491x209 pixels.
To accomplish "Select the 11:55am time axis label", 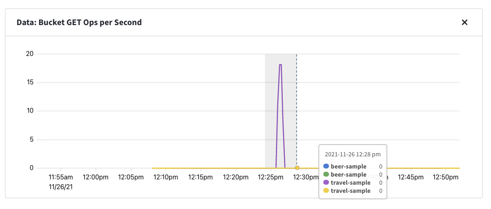I will click(61, 177).
